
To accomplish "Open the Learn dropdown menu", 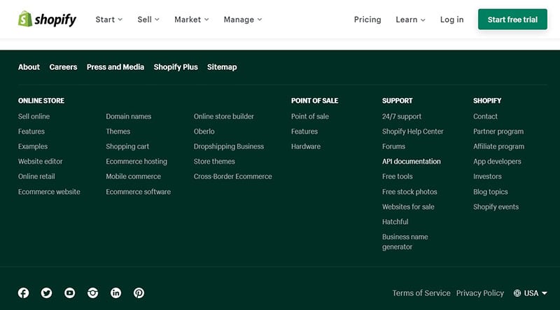I will [x=410, y=20].
